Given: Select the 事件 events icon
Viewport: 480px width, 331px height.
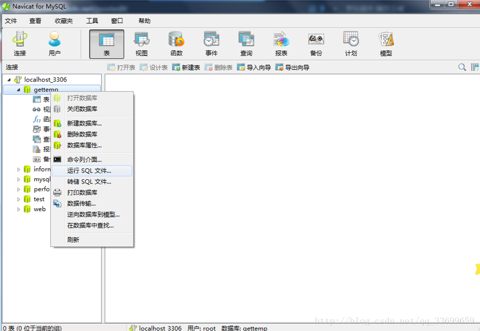Looking at the screenshot, I should (211, 44).
